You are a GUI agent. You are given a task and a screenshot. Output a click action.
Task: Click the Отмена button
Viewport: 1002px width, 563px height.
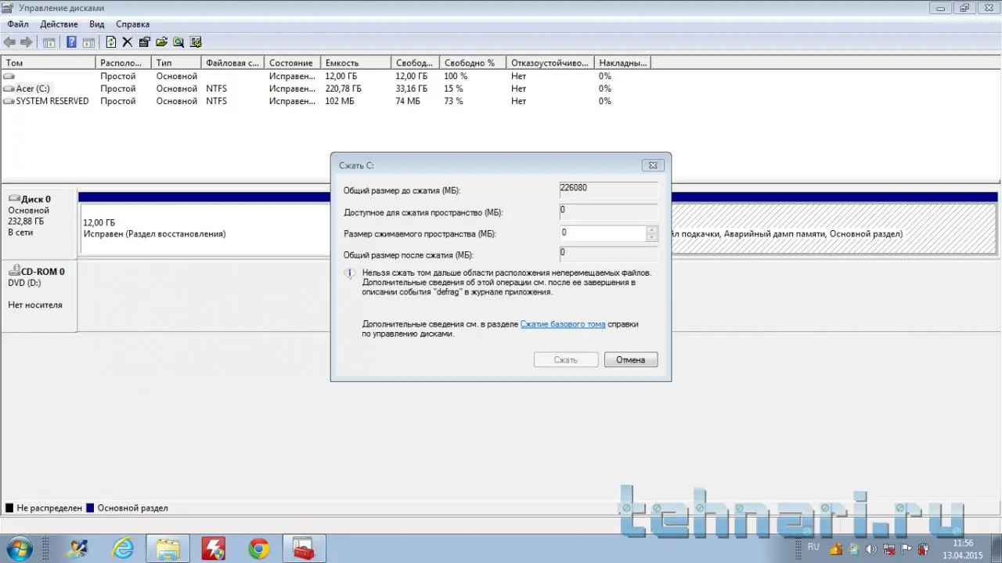click(630, 359)
